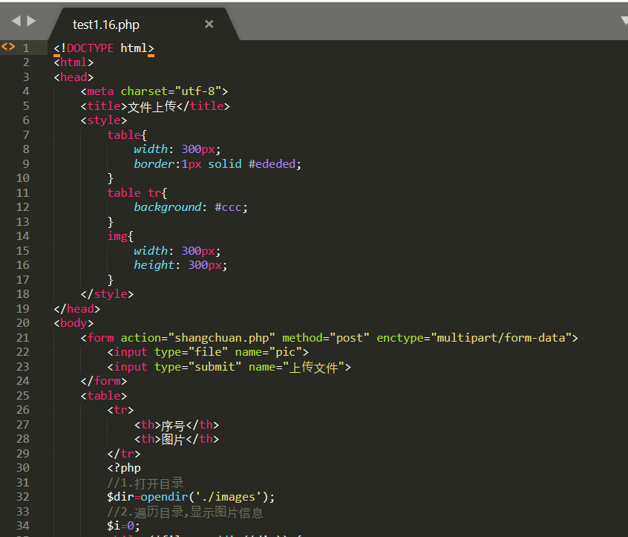628x537 pixels.
Task: Click the title text 文件上传
Action: [x=151, y=106]
